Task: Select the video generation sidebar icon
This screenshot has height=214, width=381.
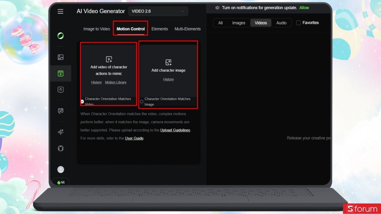Action: pyautogui.click(x=61, y=74)
